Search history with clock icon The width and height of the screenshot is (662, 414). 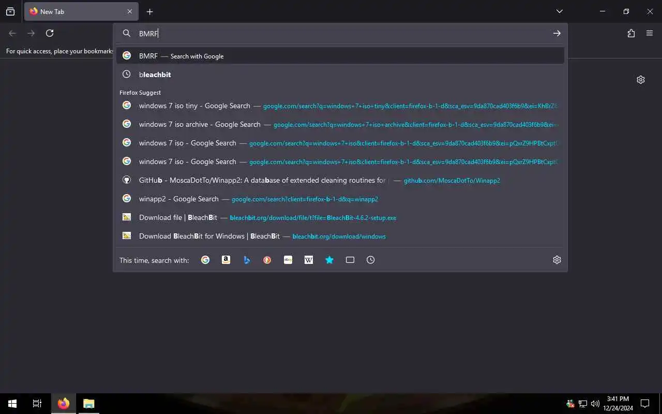click(371, 260)
